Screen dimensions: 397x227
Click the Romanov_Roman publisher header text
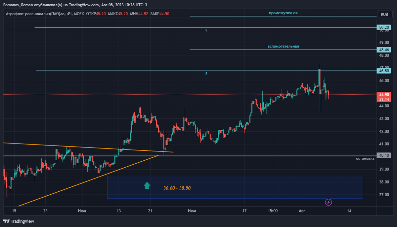click(x=19, y=5)
